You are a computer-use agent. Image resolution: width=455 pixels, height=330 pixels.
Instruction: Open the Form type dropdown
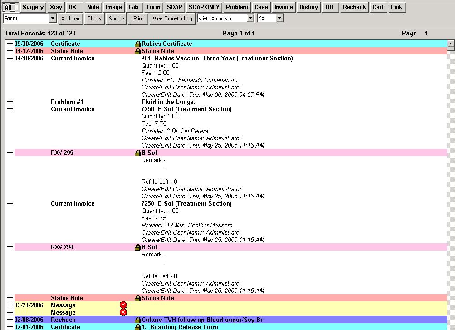click(53, 19)
